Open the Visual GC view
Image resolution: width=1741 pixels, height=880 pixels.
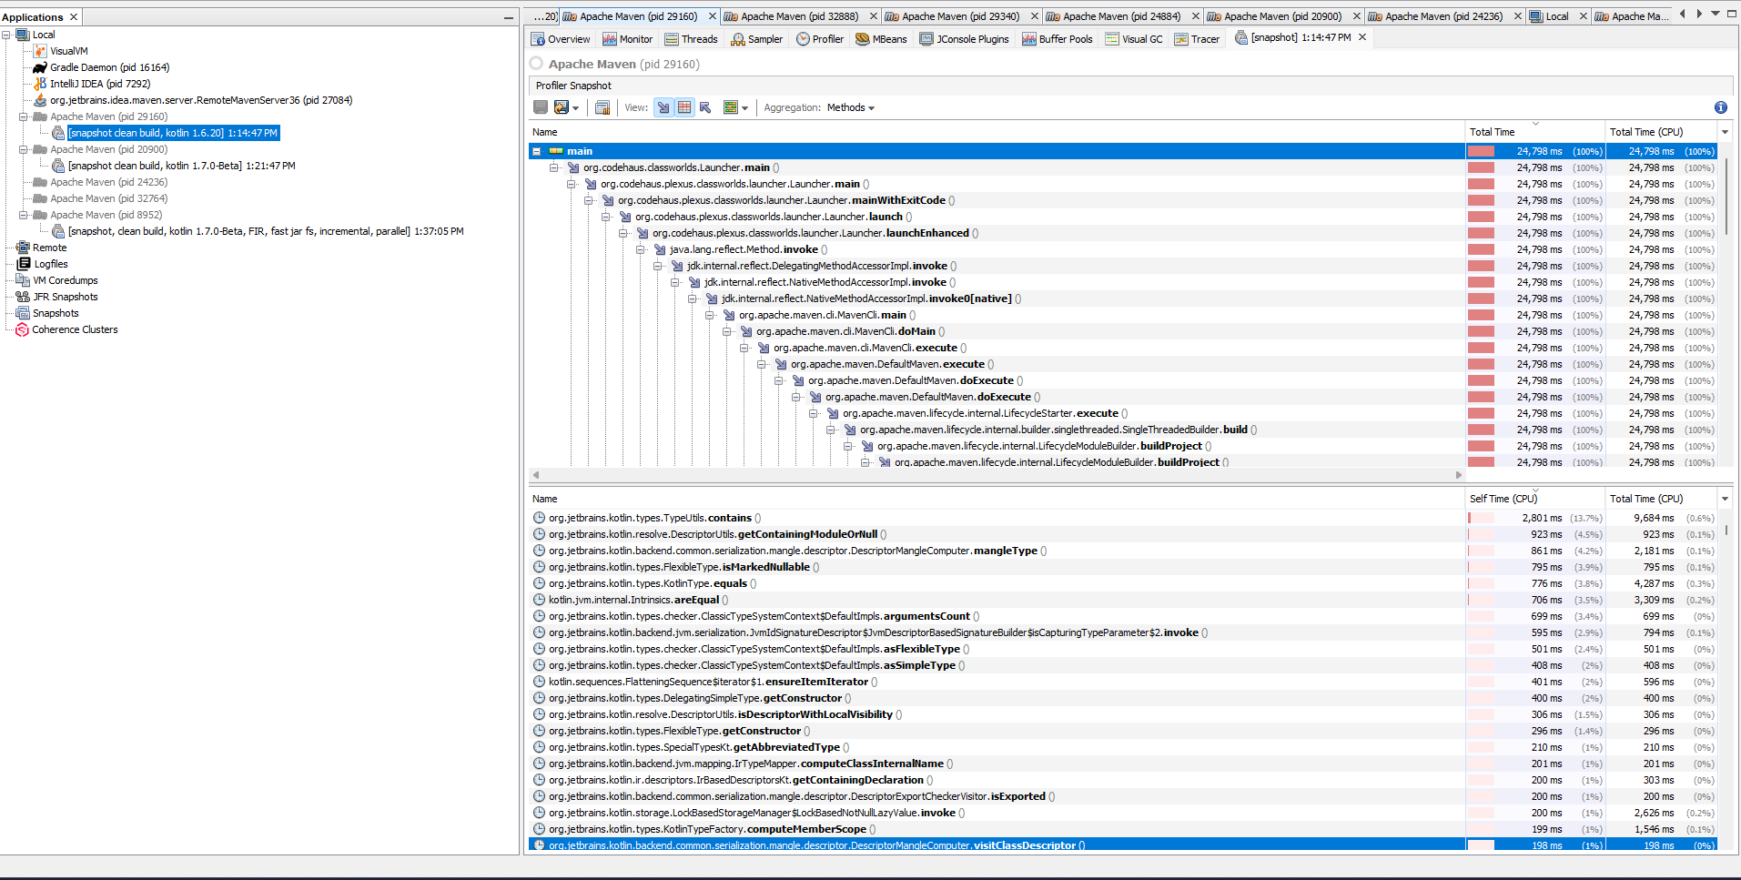tap(1133, 39)
